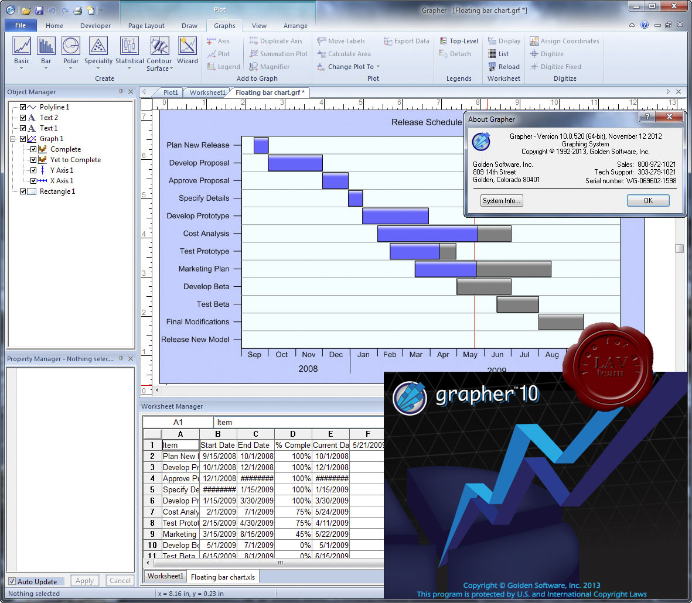
Task: Click Add Plot to graph
Action: click(219, 54)
